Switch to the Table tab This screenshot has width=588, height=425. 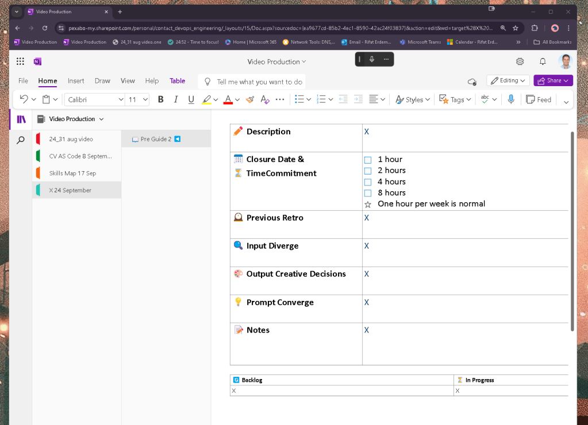(x=177, y=81)
